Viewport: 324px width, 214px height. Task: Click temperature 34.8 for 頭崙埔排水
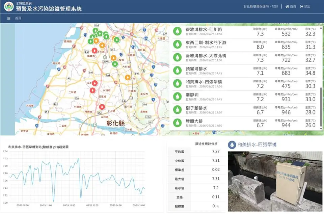[x=310, y=73]
